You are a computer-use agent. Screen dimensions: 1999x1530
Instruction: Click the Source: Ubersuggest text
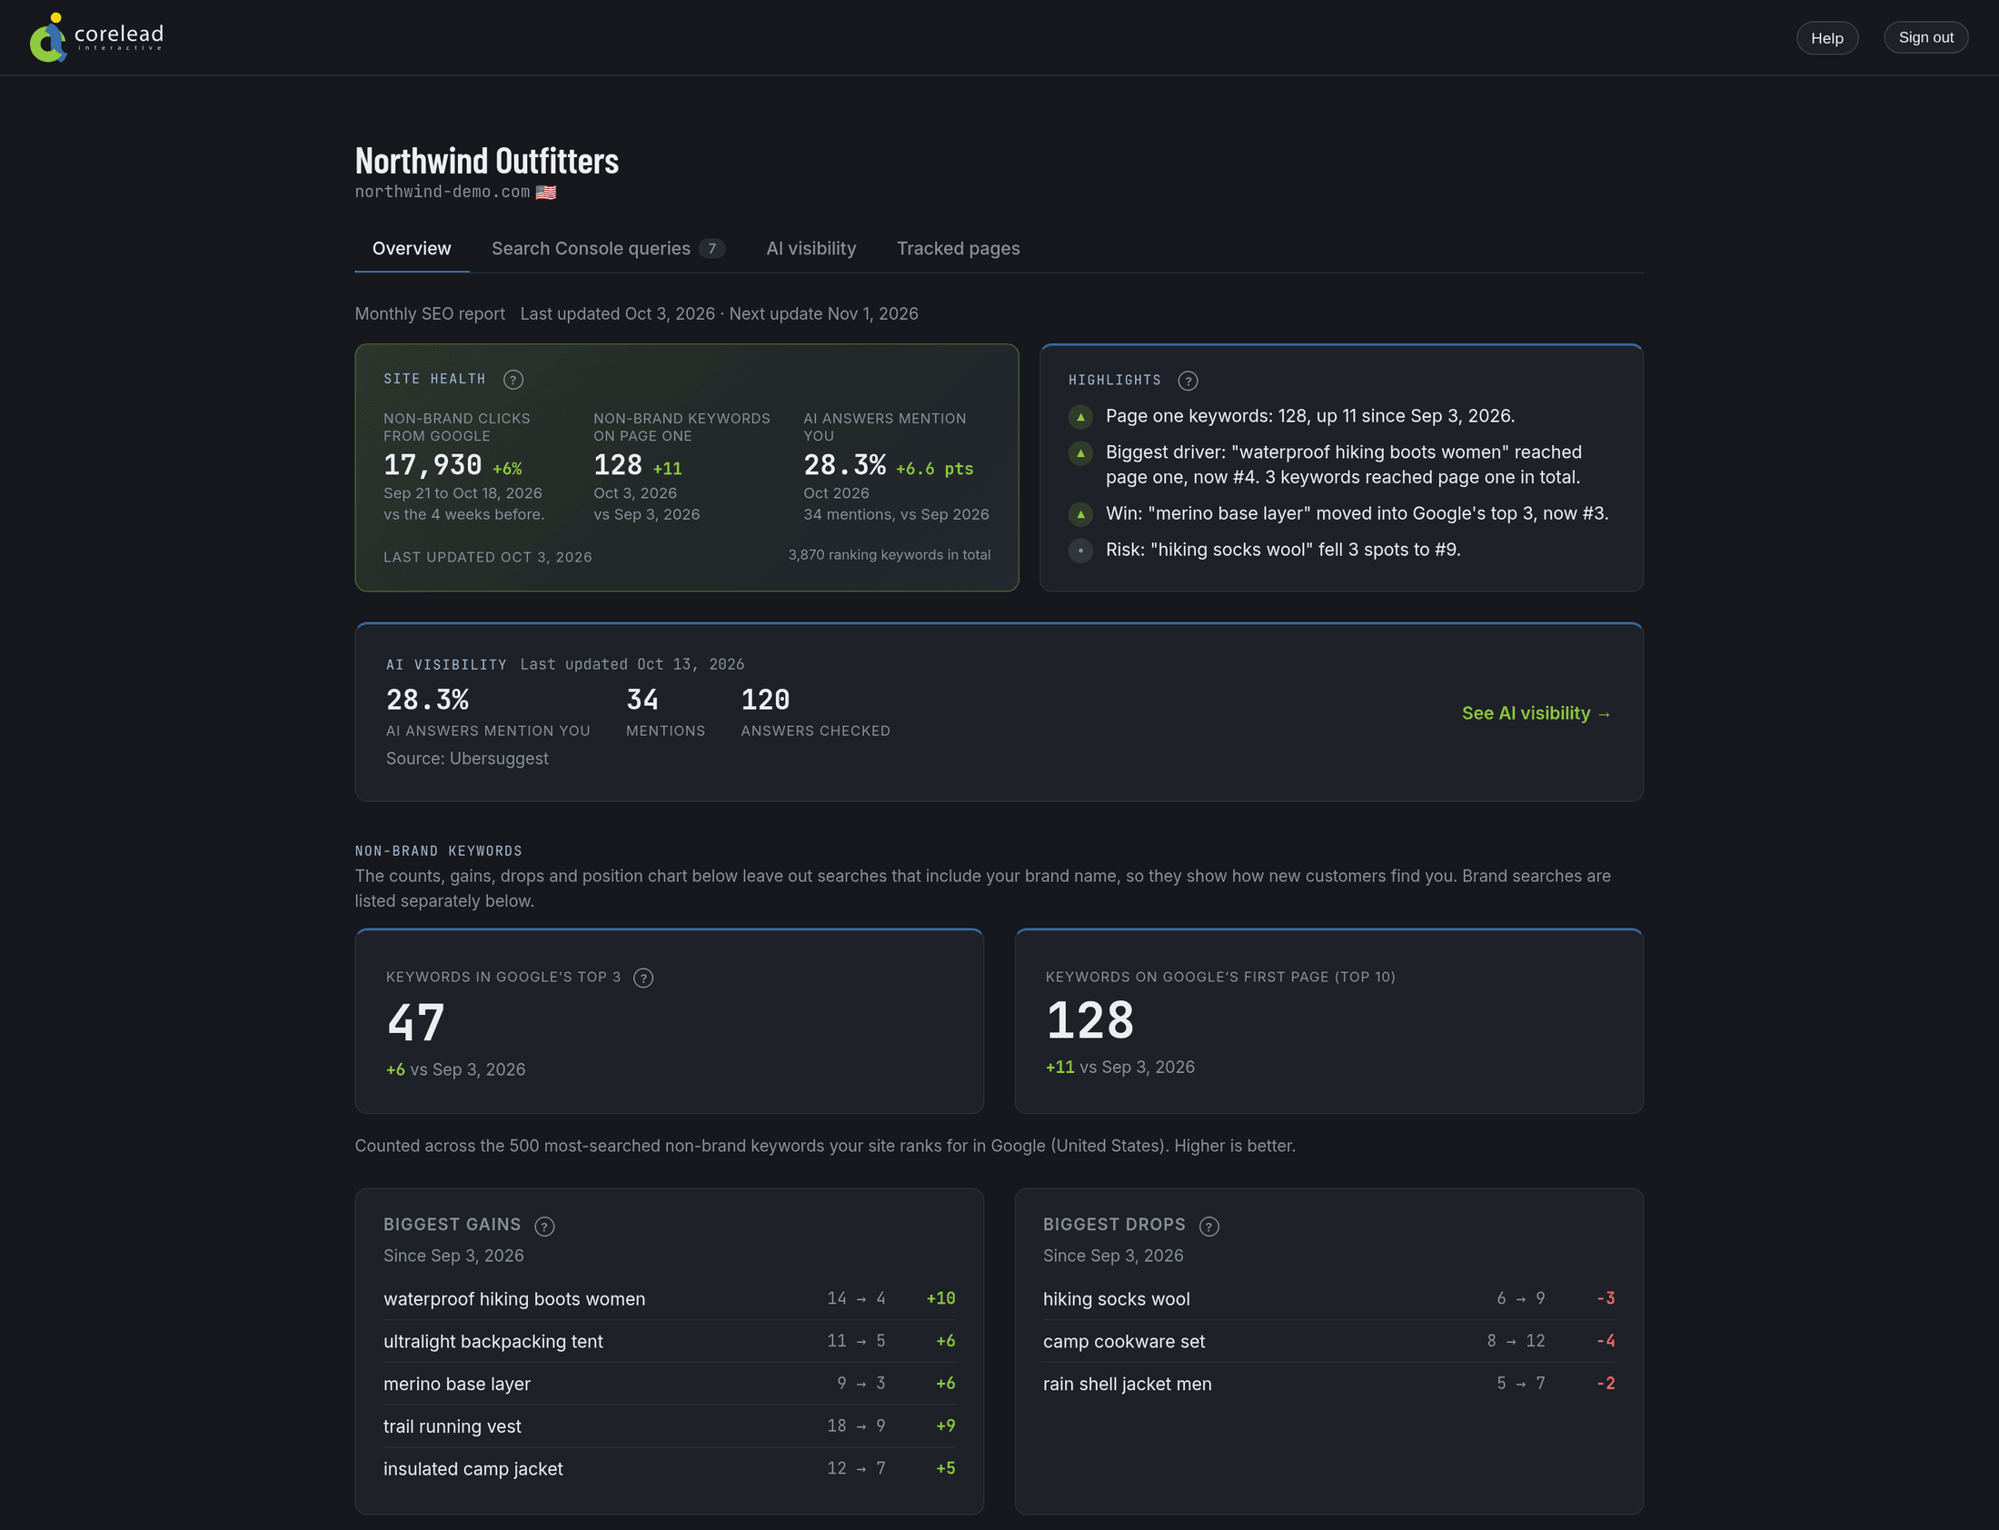click(467, 759)
